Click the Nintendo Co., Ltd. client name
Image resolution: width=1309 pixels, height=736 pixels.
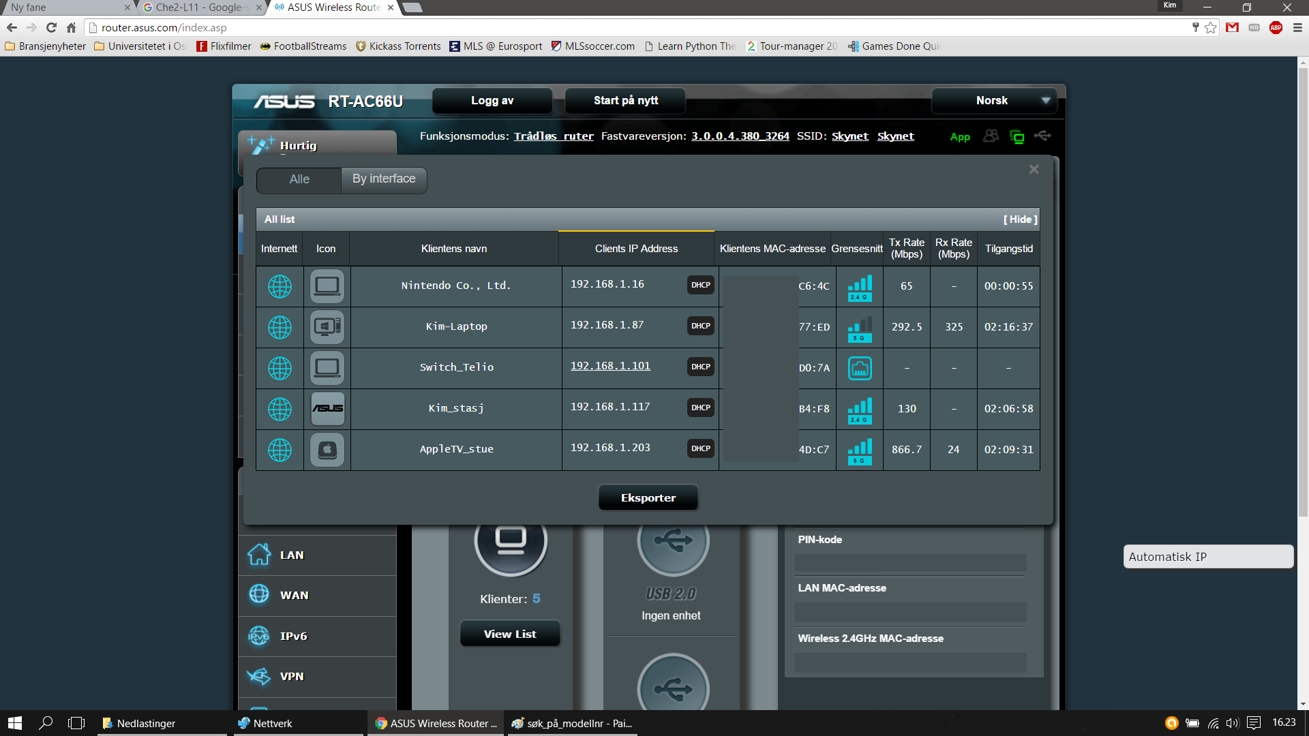(456, 286)
